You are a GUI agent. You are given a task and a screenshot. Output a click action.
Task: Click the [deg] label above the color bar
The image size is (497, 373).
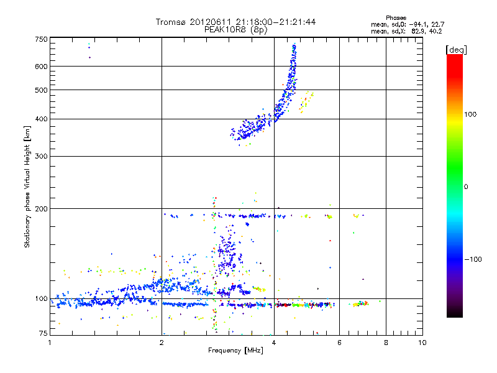(457, 49)
